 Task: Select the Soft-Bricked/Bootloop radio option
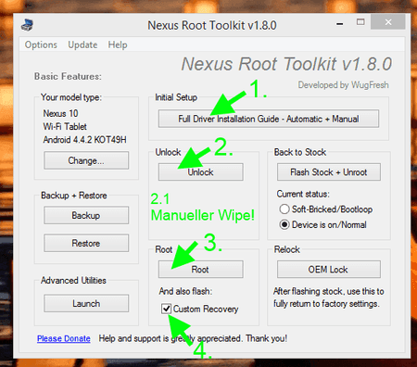coord(284,209)
